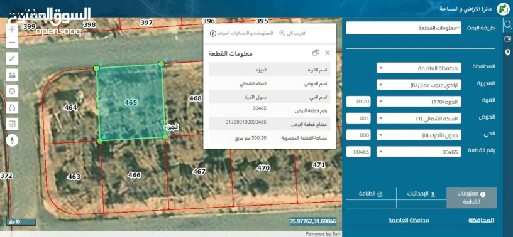This screenshot has width=513, height=237.
Task: Open المعلومات و الاحداثيات الموقع link
Action: coord(241,33)
